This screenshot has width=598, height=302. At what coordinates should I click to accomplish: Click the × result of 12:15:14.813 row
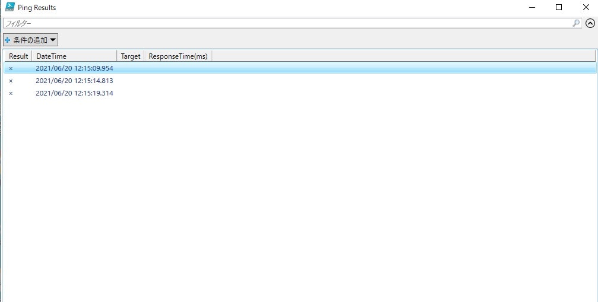pyautogui.click(x=11, y=81)
